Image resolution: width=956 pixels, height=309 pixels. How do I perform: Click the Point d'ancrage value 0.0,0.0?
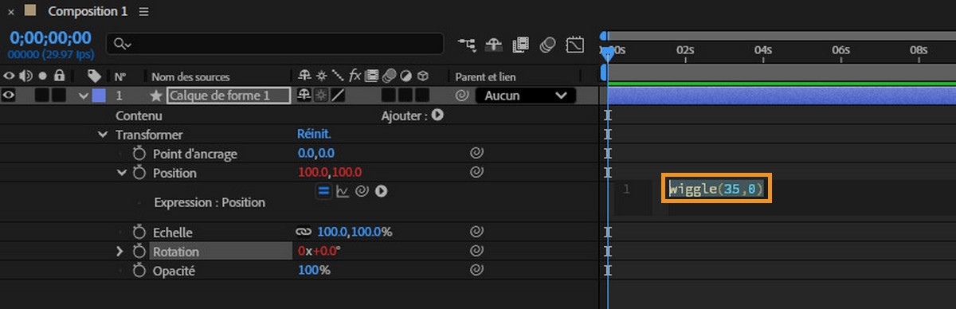[x=316, y=154]
